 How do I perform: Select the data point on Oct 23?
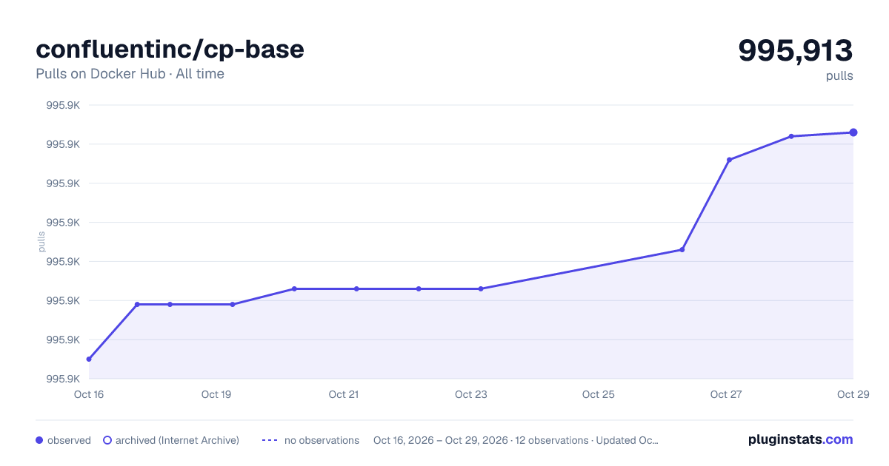(x=481, y=288)
